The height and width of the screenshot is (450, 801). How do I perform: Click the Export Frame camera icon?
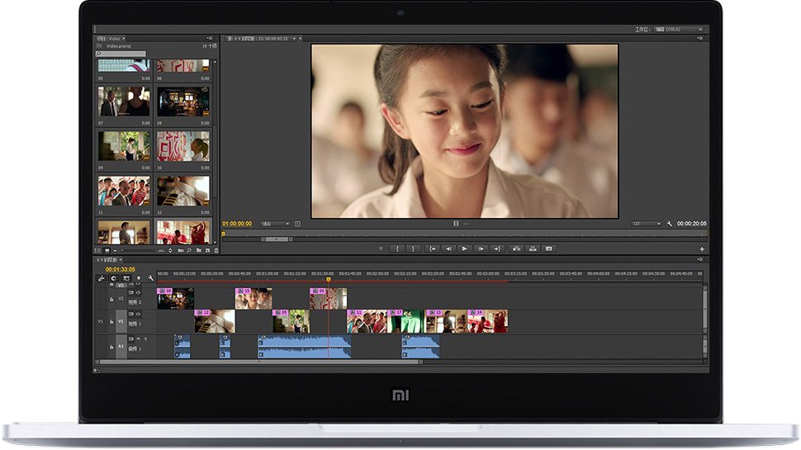point(549,249)
